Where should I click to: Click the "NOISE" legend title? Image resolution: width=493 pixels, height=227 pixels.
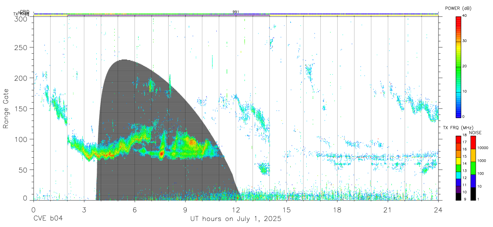(x=475, y=133)
